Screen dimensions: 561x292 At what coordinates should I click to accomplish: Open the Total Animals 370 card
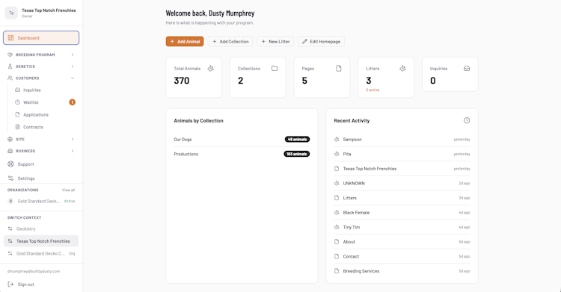point(194,77)
